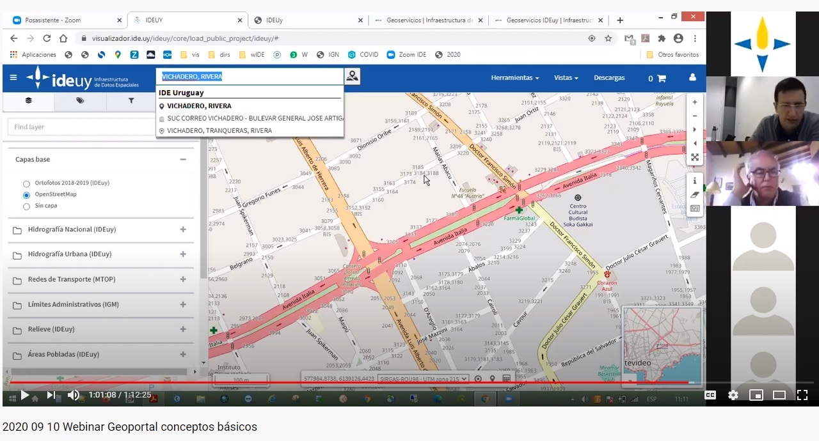This screenshot has width=819, height=441.
Task: Open the Vistas dropdown menu
Action: (x=566, y=78)
